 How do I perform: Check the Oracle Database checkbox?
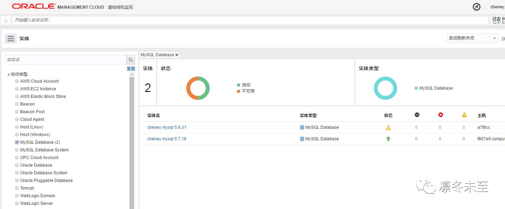[17, 165]
